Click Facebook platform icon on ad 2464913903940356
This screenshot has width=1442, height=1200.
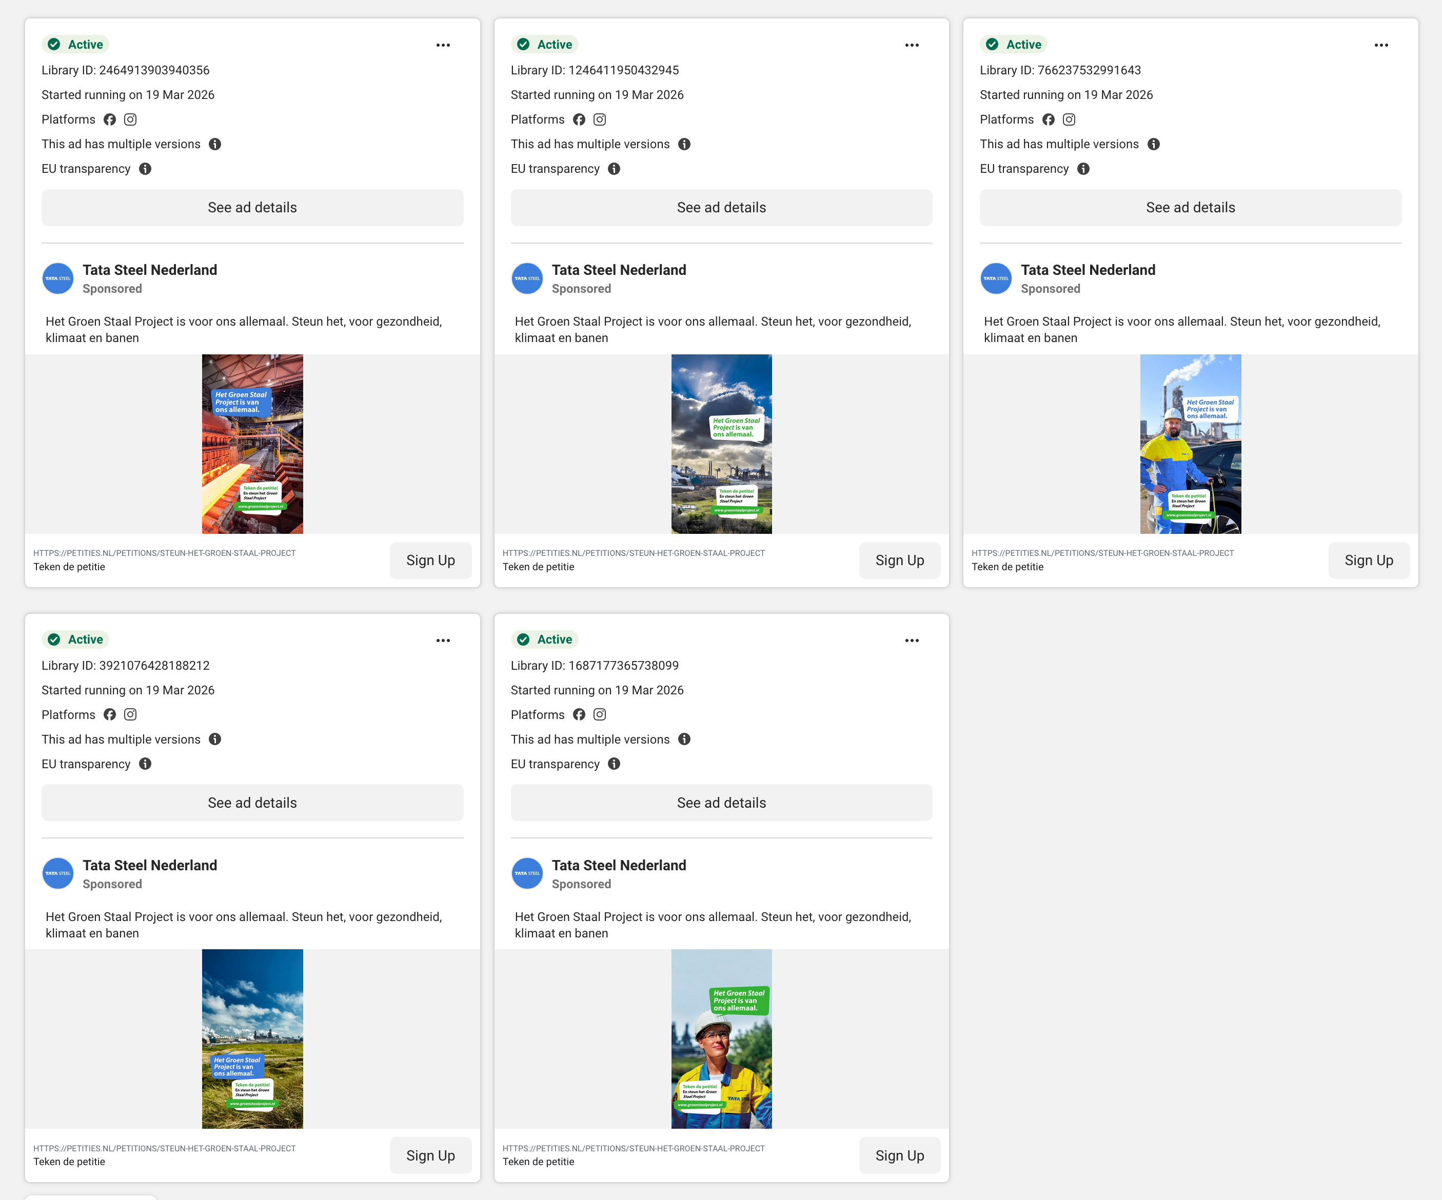(x=110, y=119)
